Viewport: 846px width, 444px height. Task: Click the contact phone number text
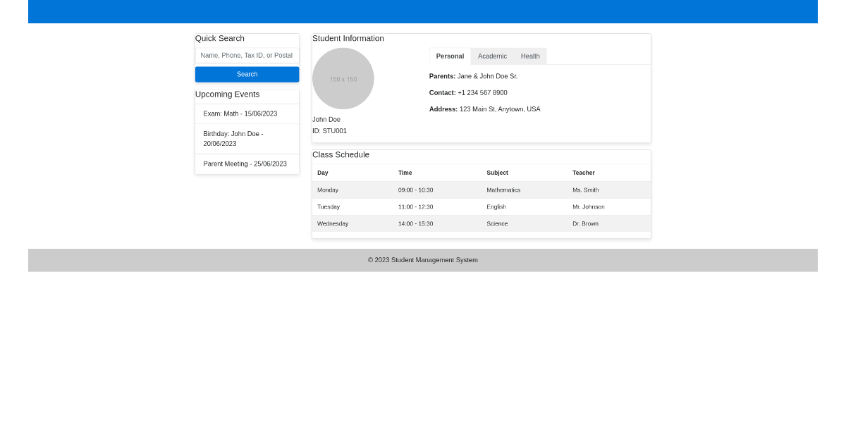coord(482,93)
